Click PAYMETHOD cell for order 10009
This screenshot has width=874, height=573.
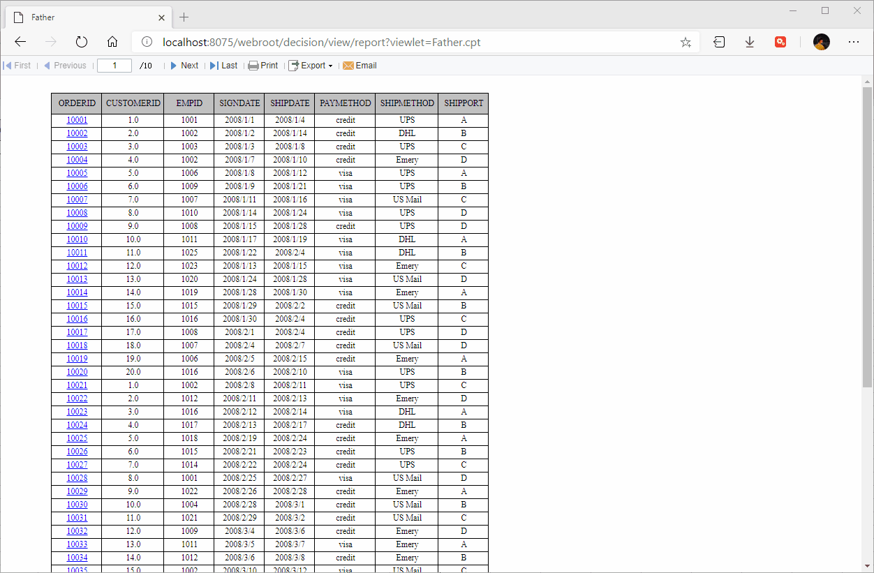[x=345, y=226]
